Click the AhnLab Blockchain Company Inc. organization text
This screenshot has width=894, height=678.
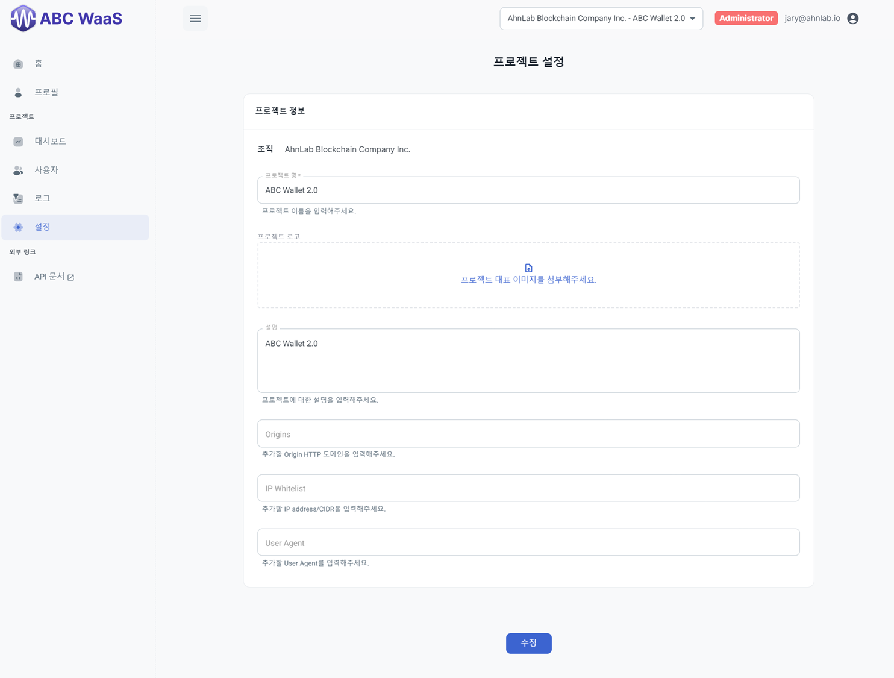click(348, 149)
